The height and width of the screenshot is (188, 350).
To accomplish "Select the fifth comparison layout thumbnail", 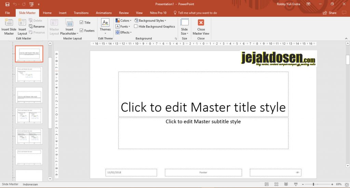I will [x=29, y=136].
